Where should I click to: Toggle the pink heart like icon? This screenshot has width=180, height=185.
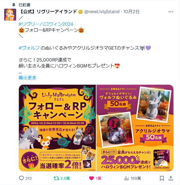[x=91, y=178]
